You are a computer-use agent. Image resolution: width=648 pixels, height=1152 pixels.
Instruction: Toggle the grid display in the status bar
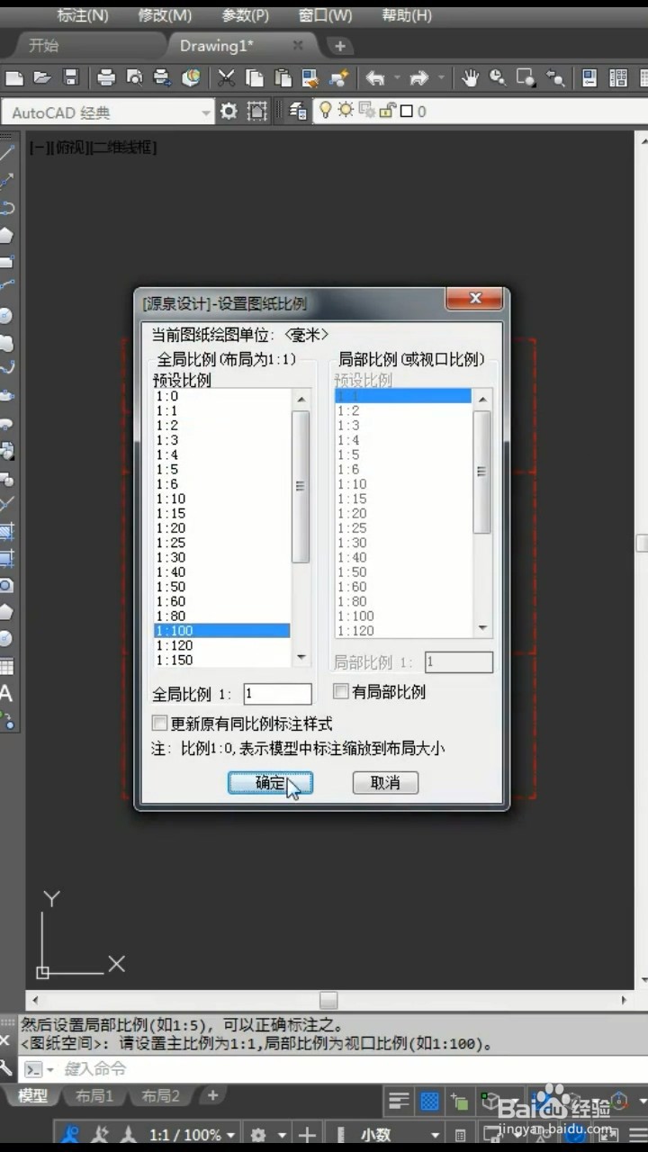point(430,1101)
